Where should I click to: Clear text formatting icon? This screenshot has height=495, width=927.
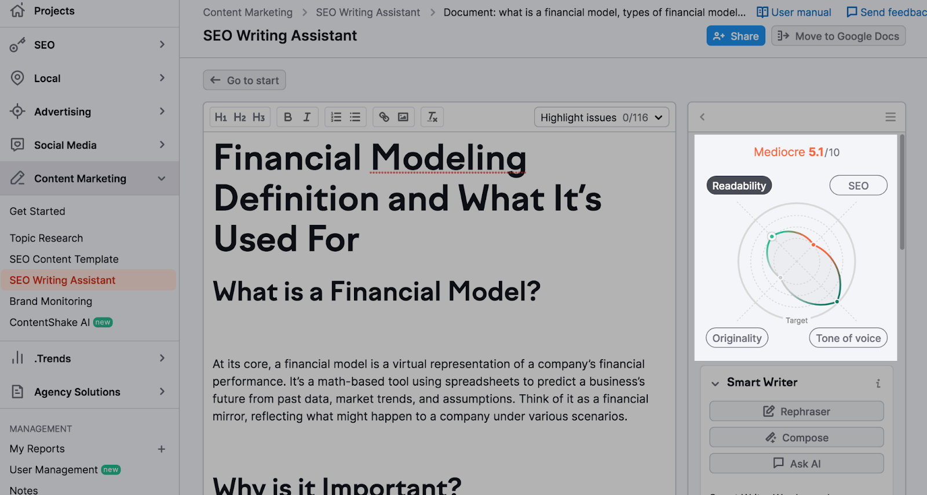click(432, 117)
